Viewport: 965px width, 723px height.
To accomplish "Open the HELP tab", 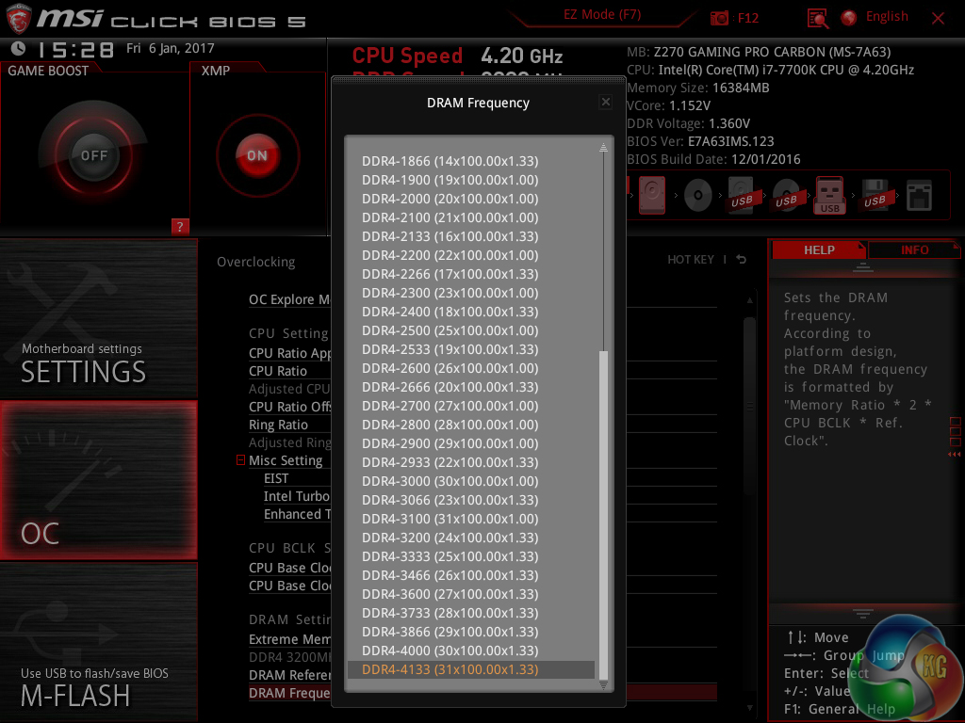I will click(818, 249).
